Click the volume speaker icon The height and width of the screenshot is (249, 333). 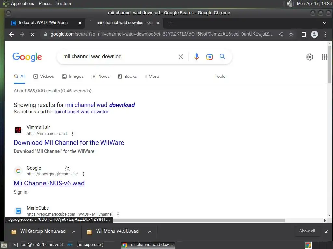pyautogui.click(x=290, y=4)
